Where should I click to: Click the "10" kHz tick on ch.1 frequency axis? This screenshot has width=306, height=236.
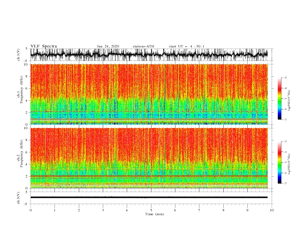point(26,64)
